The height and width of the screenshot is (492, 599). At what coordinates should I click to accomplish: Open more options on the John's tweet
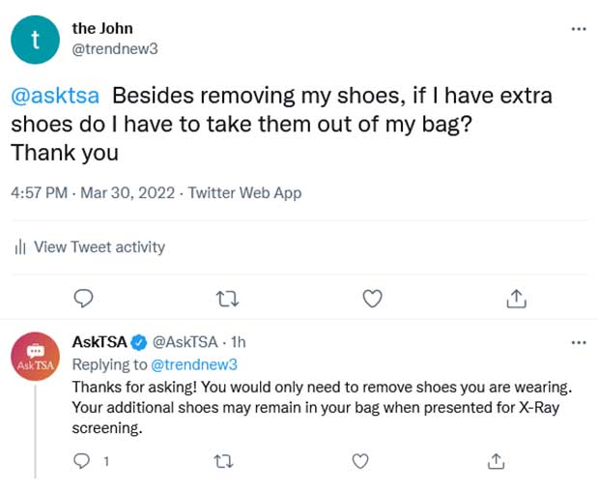click(579, 29)
